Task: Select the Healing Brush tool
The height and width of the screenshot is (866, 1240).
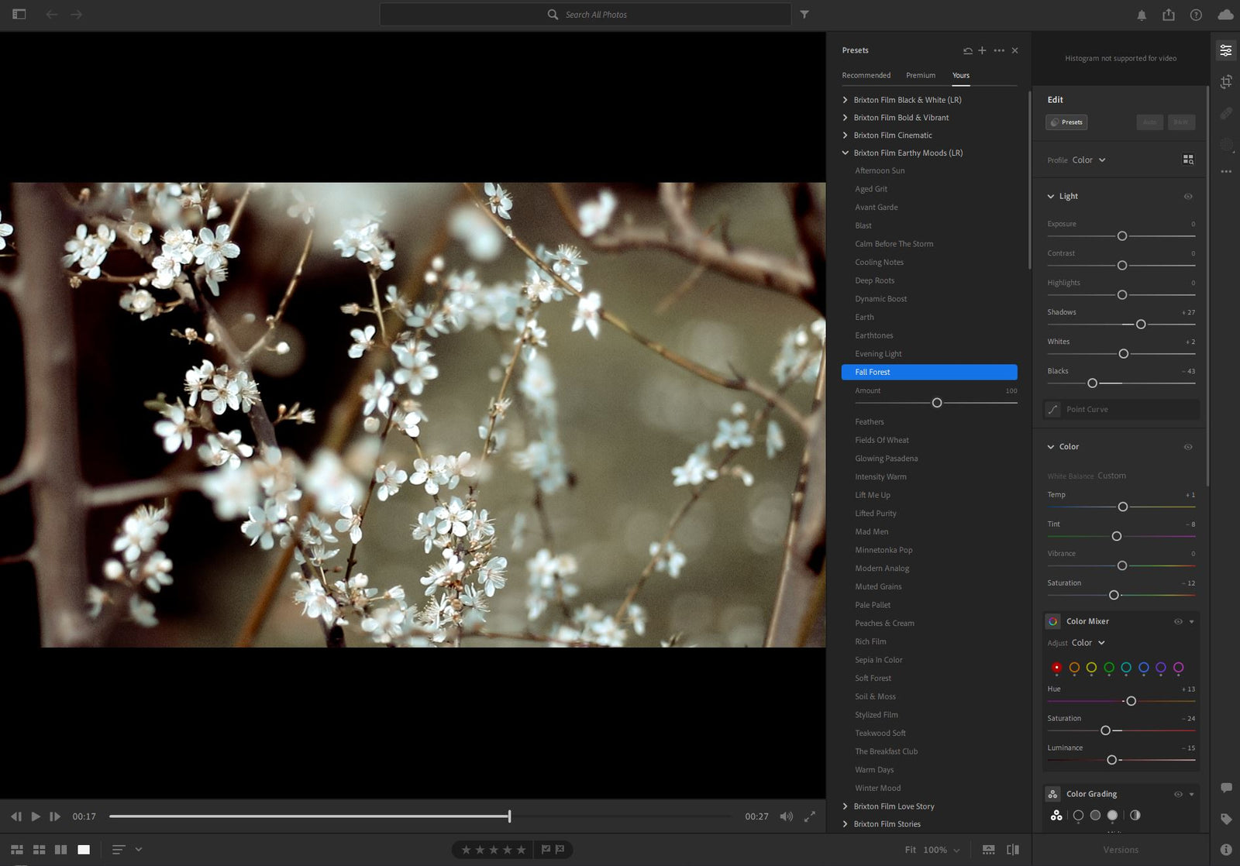Action: click(x=1227, y=112)
